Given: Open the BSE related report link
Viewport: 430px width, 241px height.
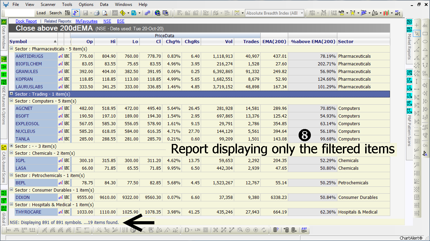Looking at the screenshot, I should (x=121, y=21).
